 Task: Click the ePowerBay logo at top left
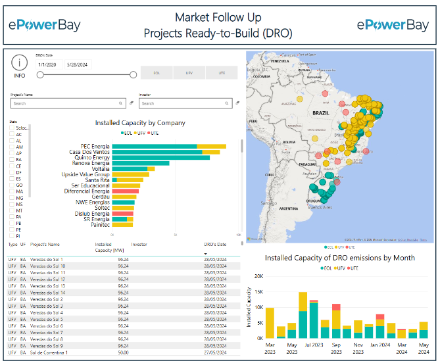[45, 26]
